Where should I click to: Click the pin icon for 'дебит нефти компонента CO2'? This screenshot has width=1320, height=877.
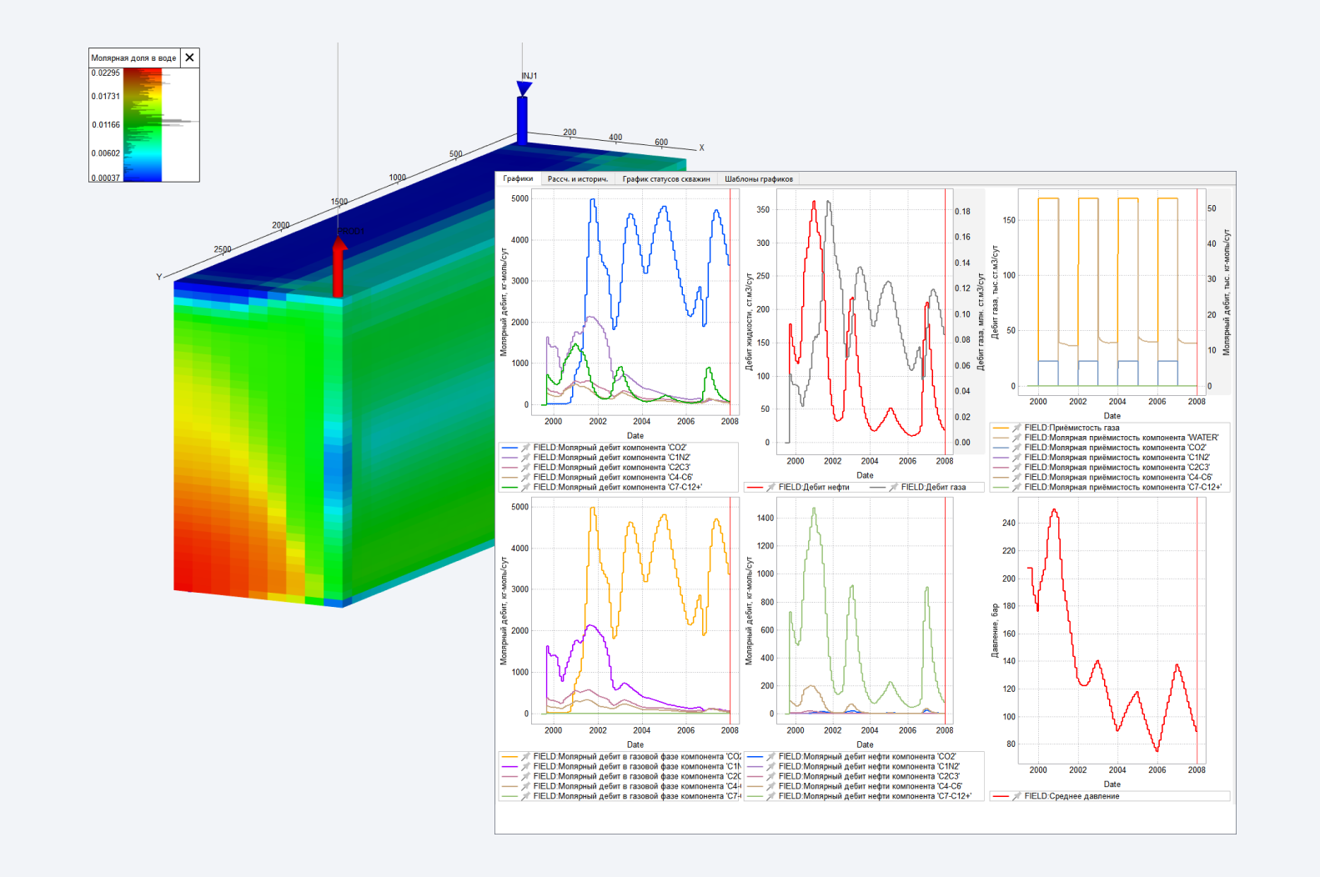[x=771, y=757]
